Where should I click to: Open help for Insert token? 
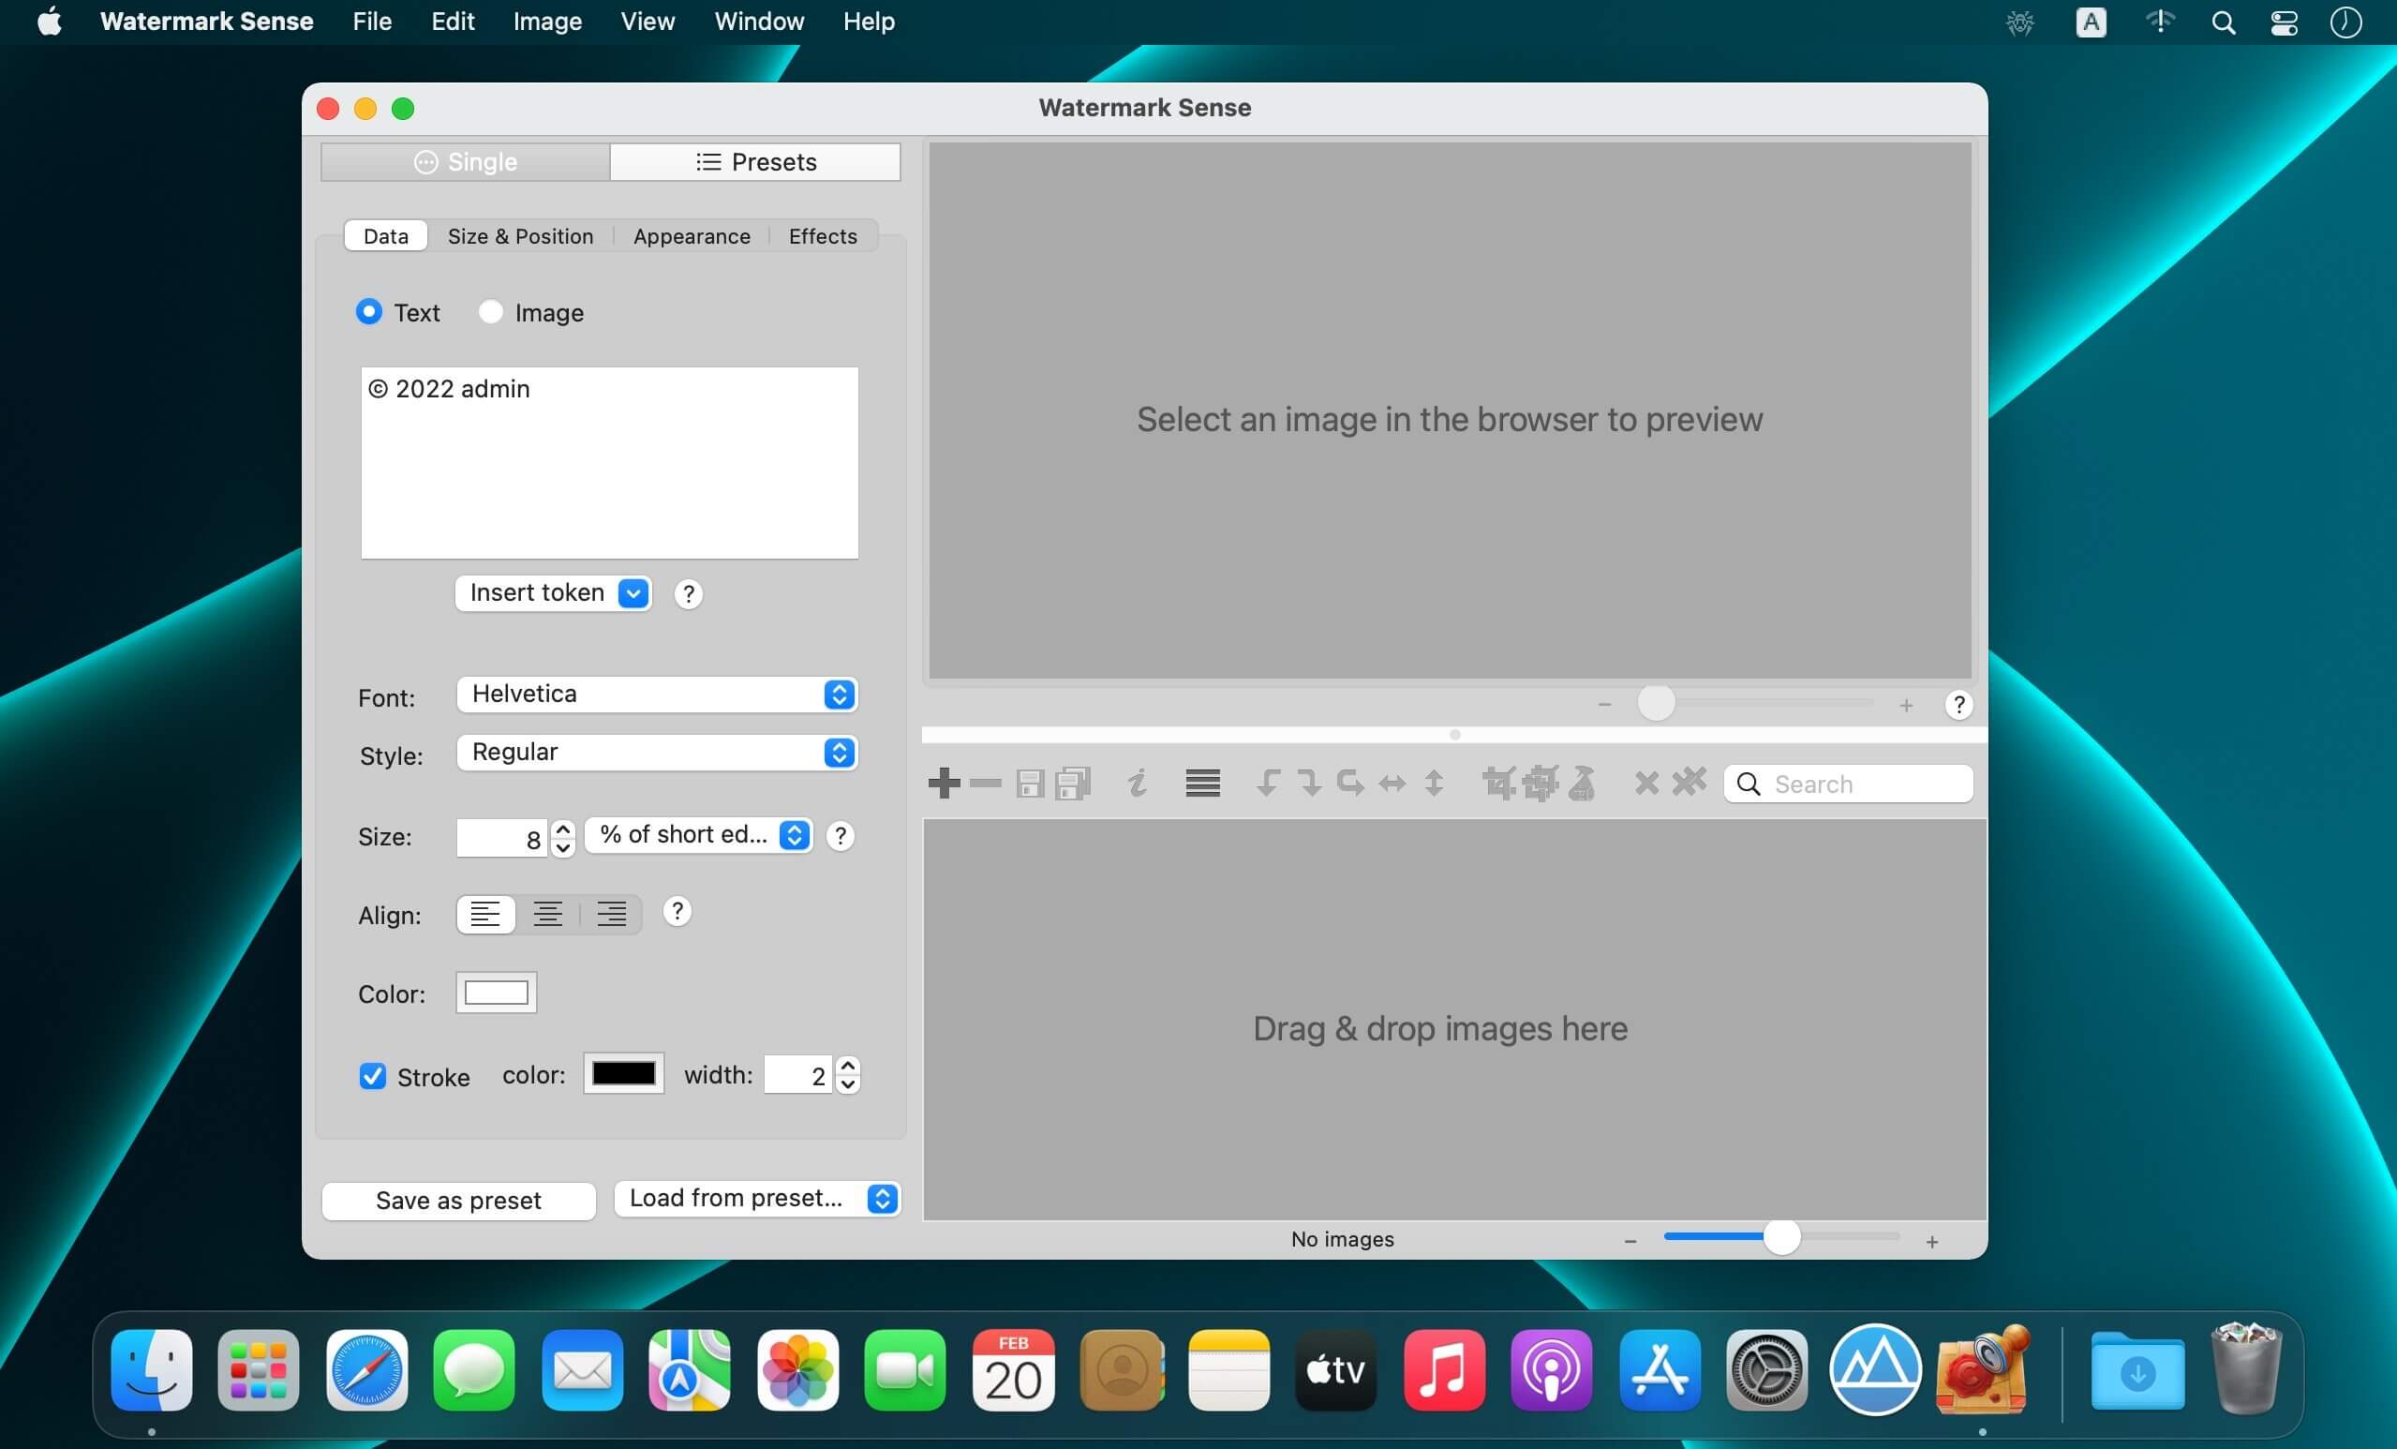coord(688,593)
